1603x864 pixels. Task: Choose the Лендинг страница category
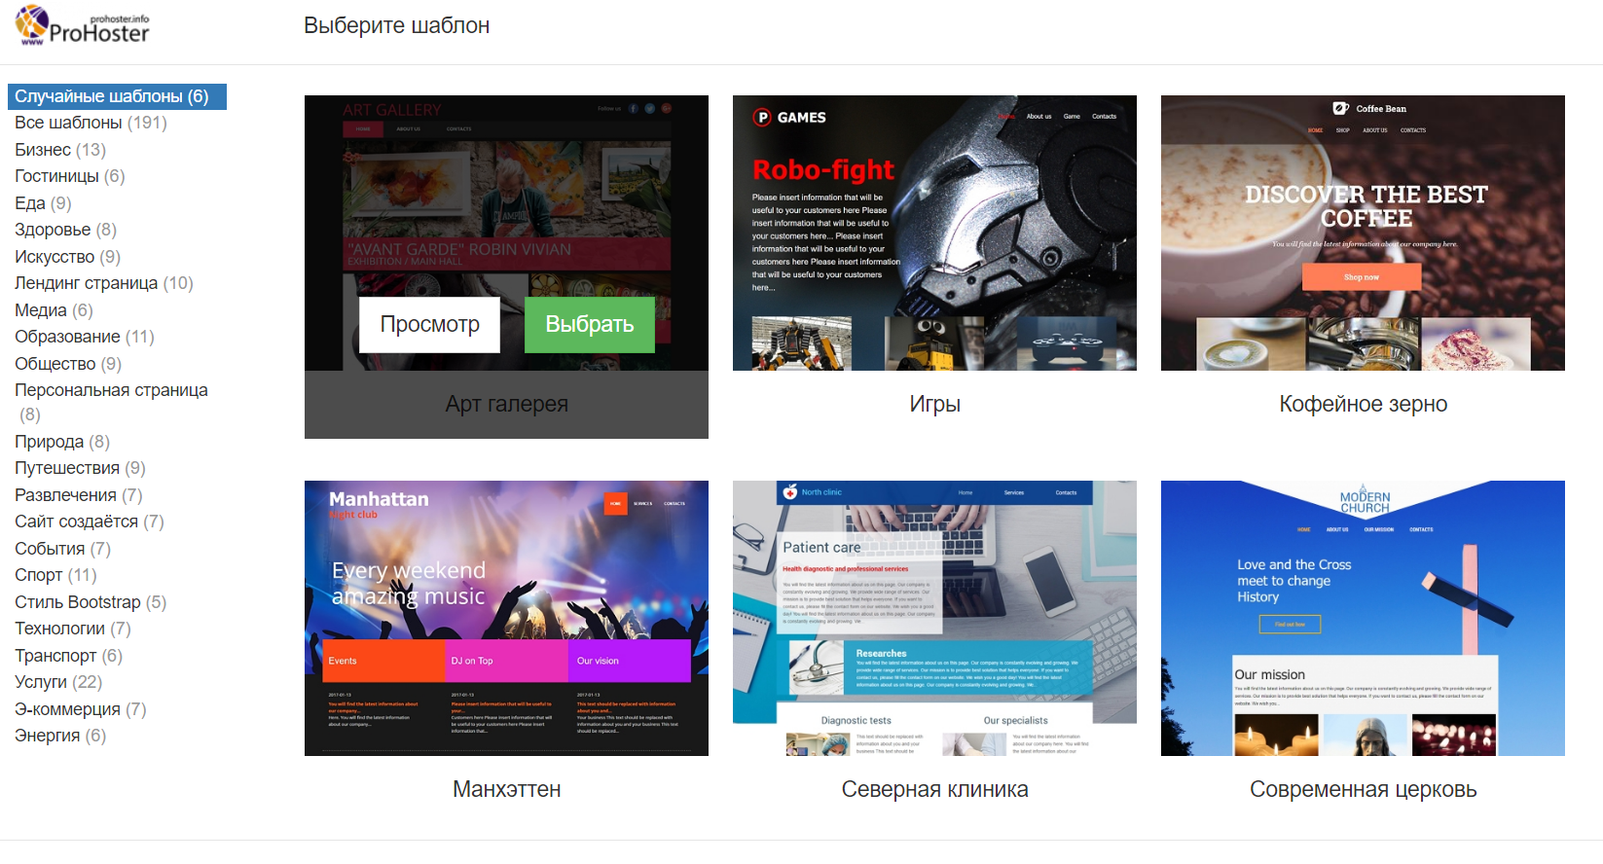[103, 283]
